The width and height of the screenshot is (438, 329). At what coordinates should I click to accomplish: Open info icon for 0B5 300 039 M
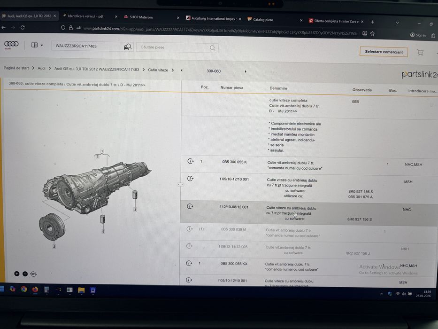click(190, 229)
